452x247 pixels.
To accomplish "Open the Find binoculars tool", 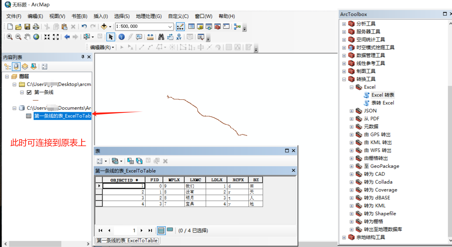I will point(161,37).
